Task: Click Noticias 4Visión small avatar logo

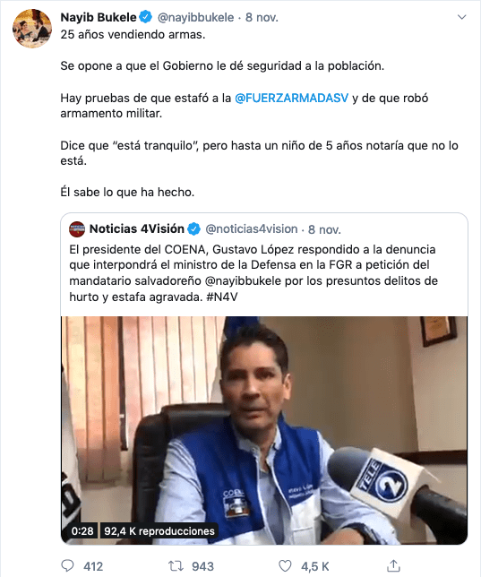Action: [77, 229]
